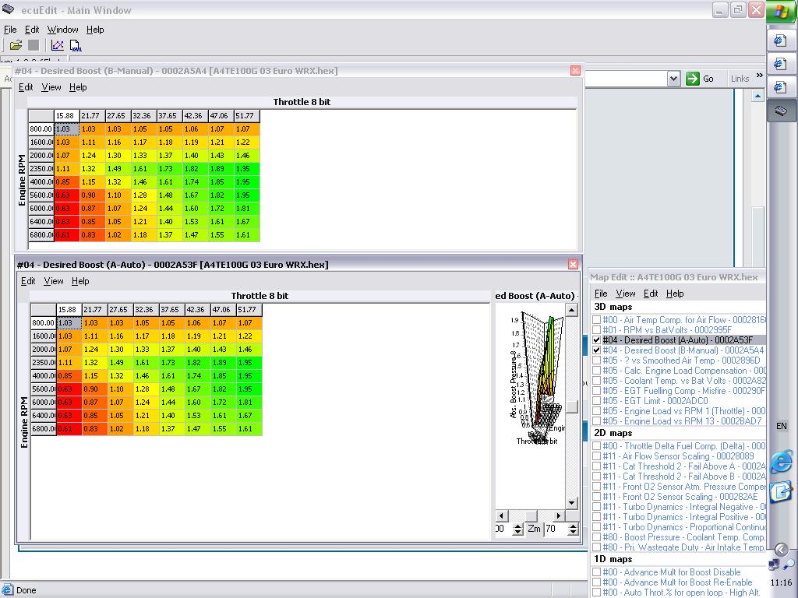Viewport: 798px width, 598px height.
Task: Click the Windows Start flag button
Action: pos(782,12)
